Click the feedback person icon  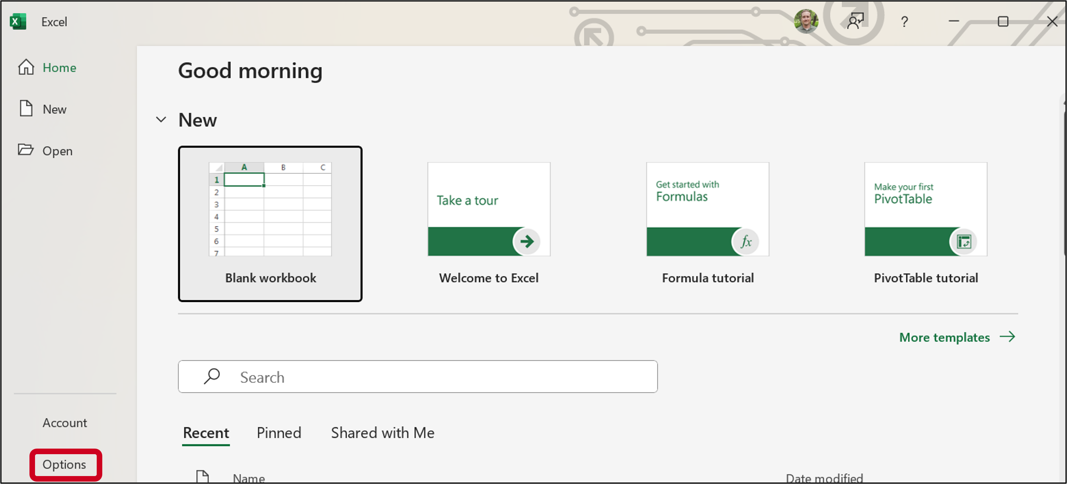pyautogui.click(x=855, y=21)
